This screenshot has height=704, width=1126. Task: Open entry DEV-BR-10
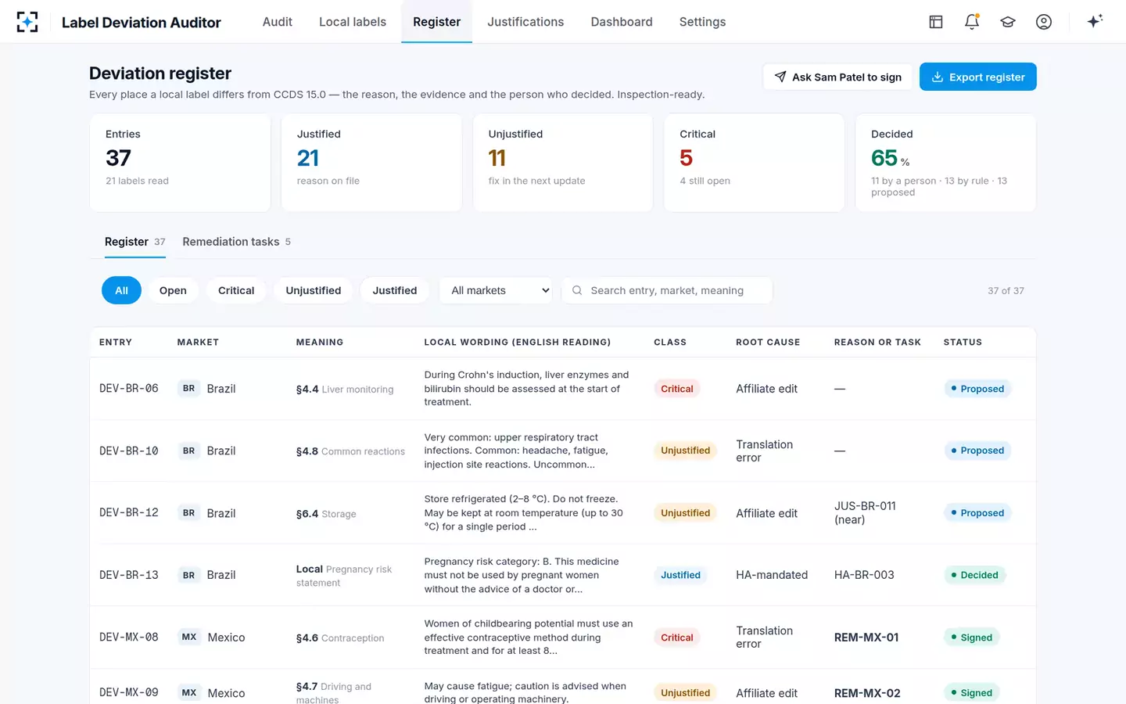(x=129, y=451)
